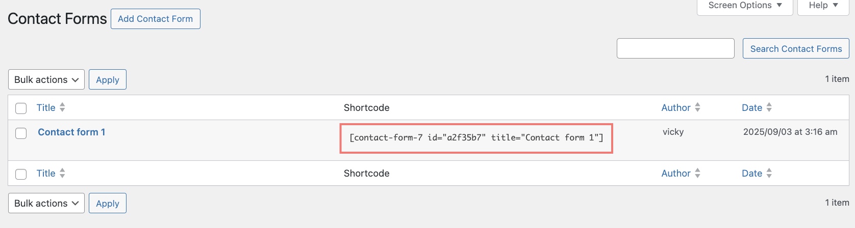Tick the select-all checkbox in table footer
Image resolution: width=855 pixels, height=228 pixels.
21,174
